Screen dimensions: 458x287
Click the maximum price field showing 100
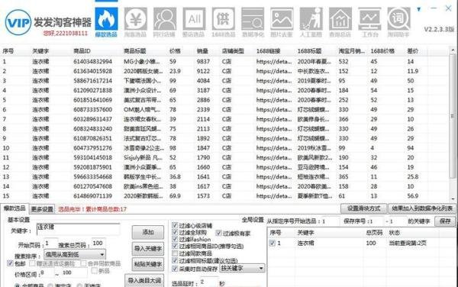pos(74,273)
